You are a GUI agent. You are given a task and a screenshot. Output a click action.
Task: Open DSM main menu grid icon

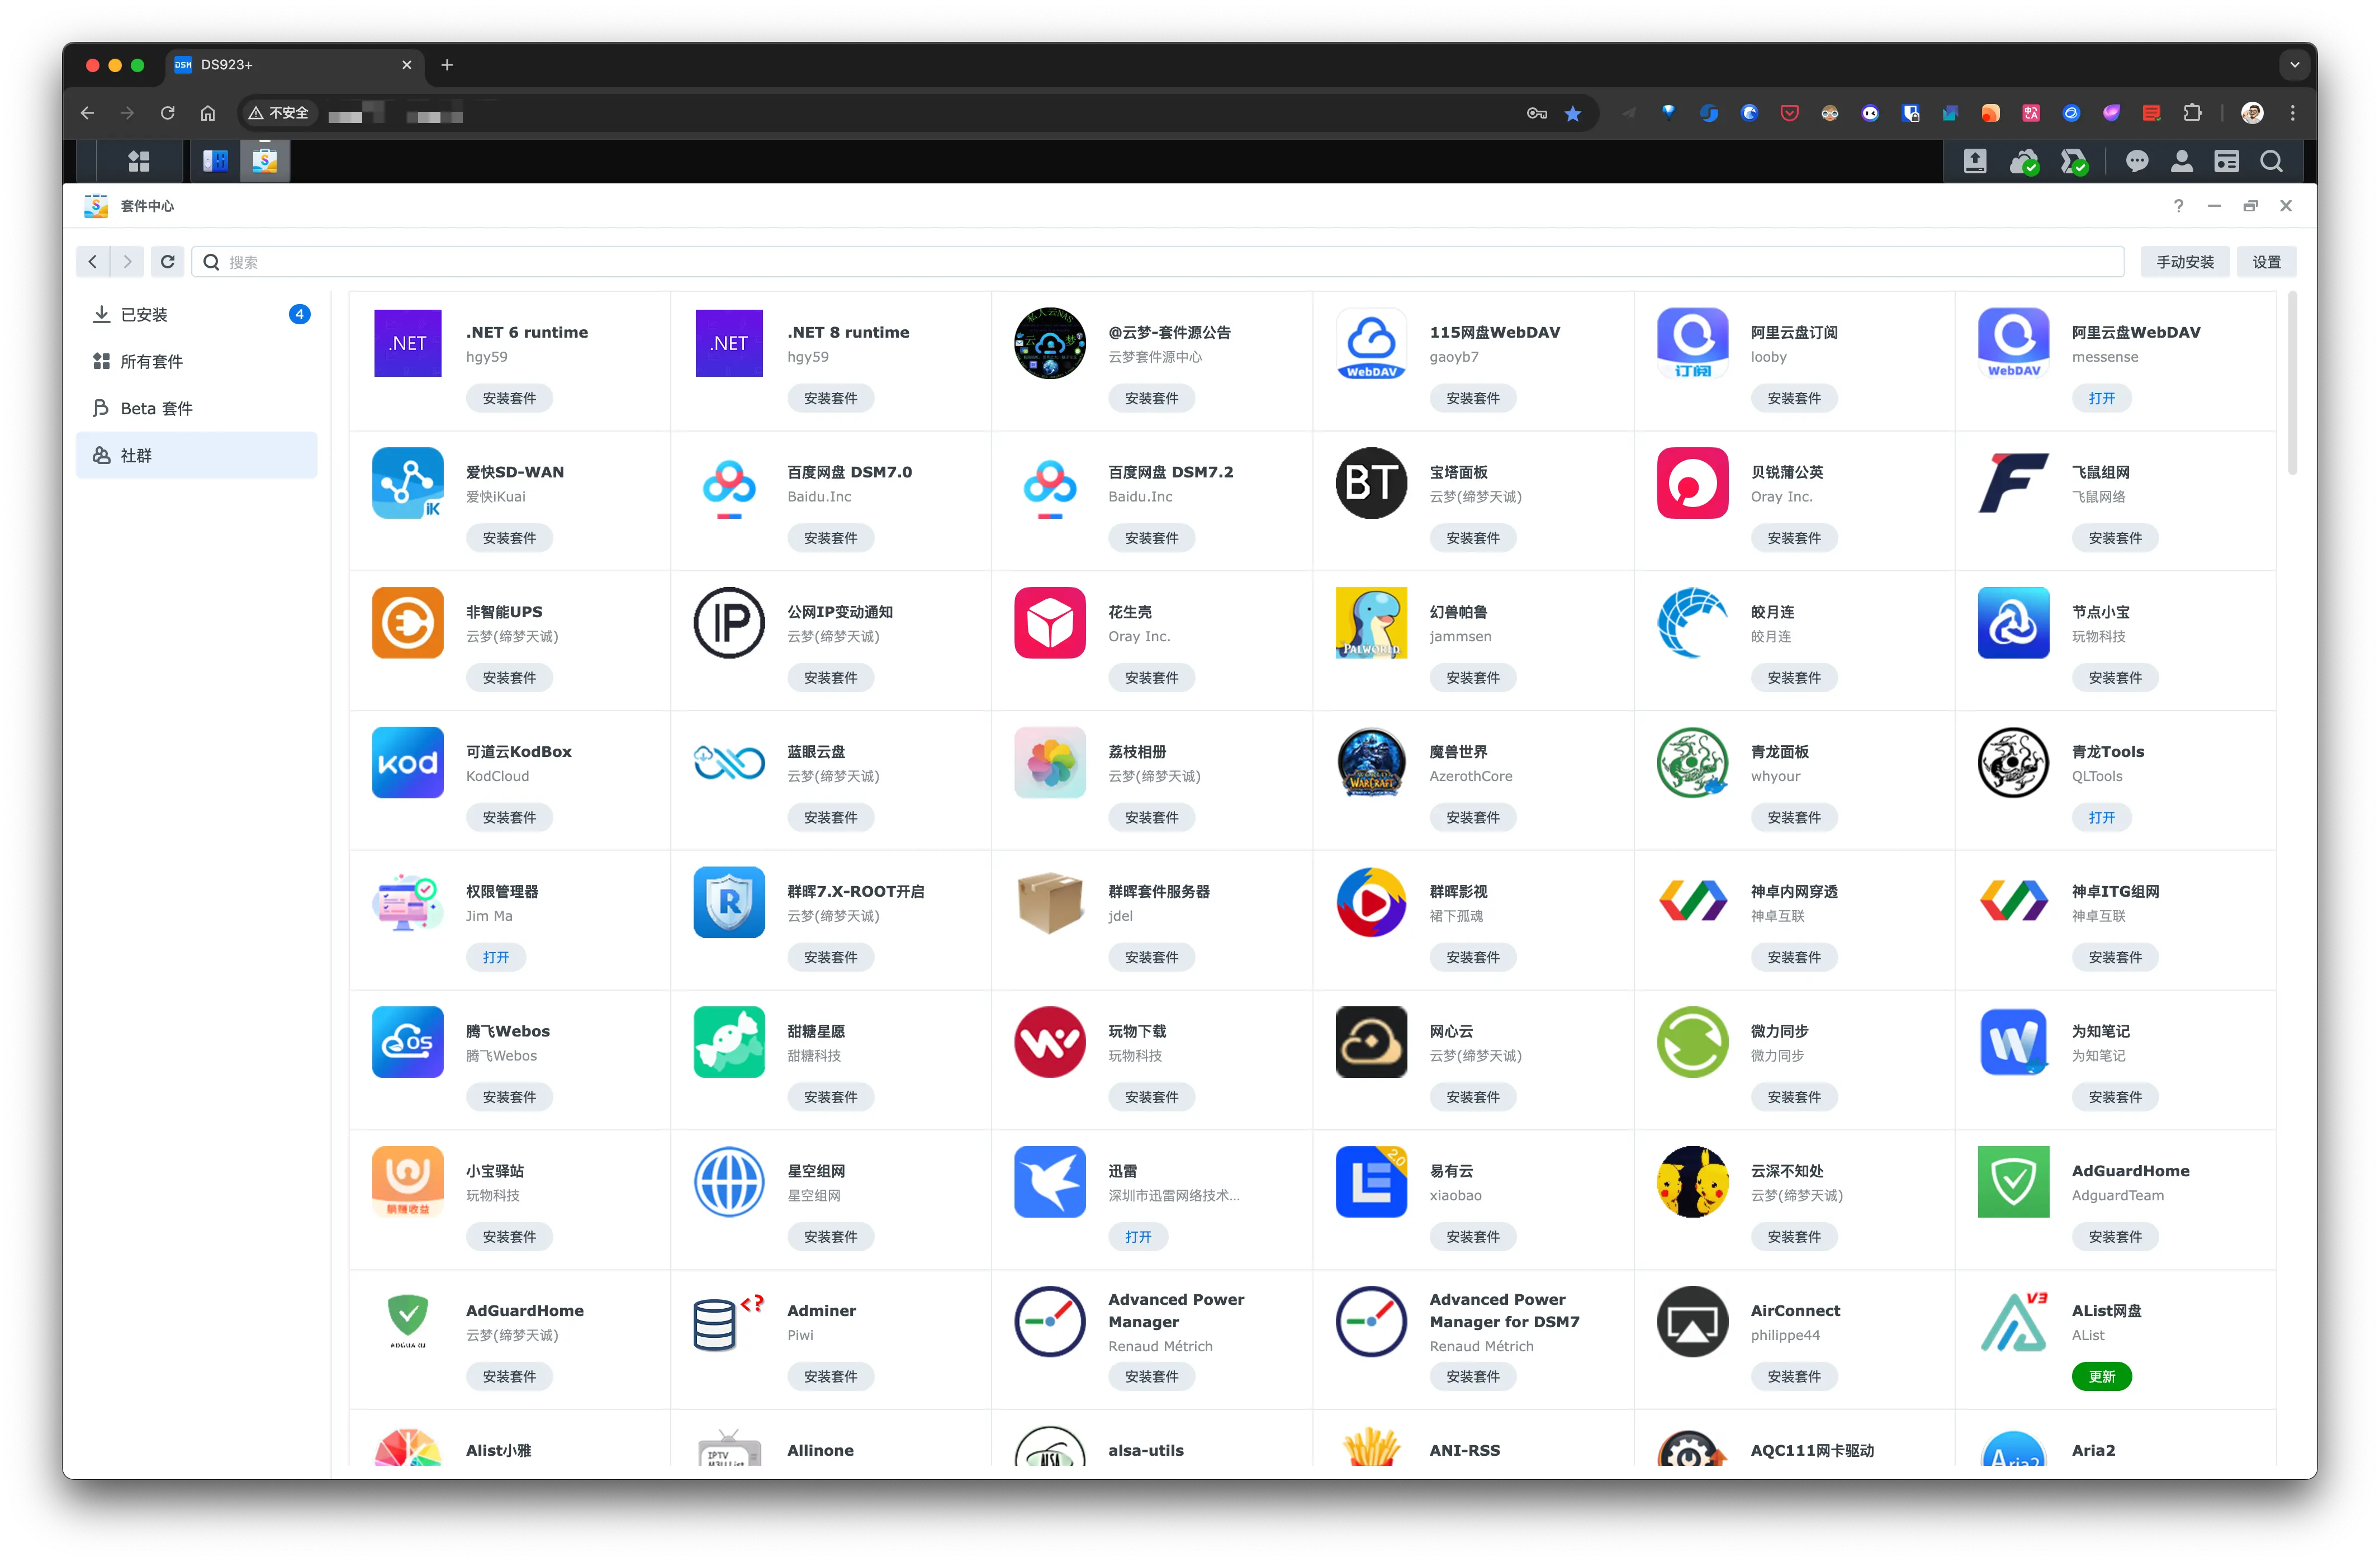(139, 161)
